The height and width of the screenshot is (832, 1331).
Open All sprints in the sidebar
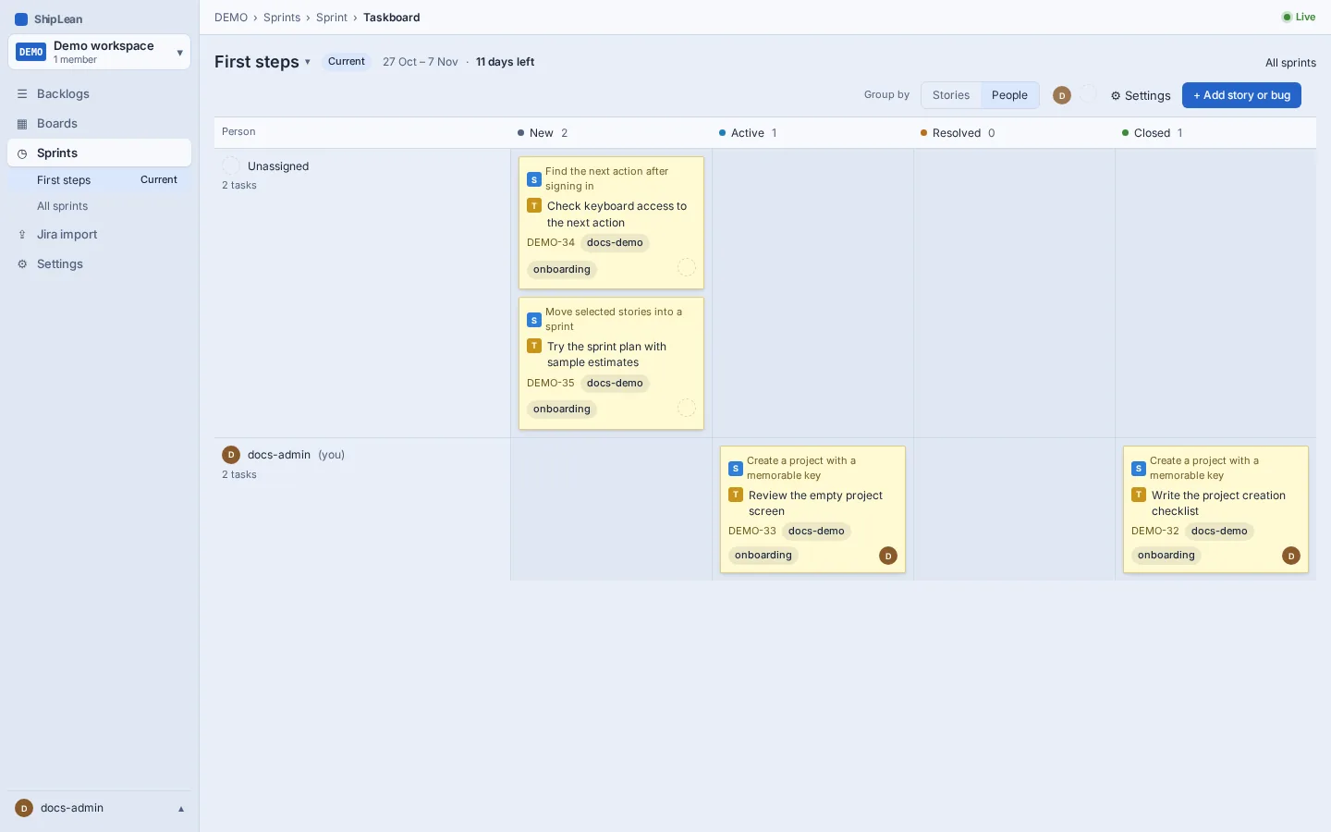click(99, 206)
